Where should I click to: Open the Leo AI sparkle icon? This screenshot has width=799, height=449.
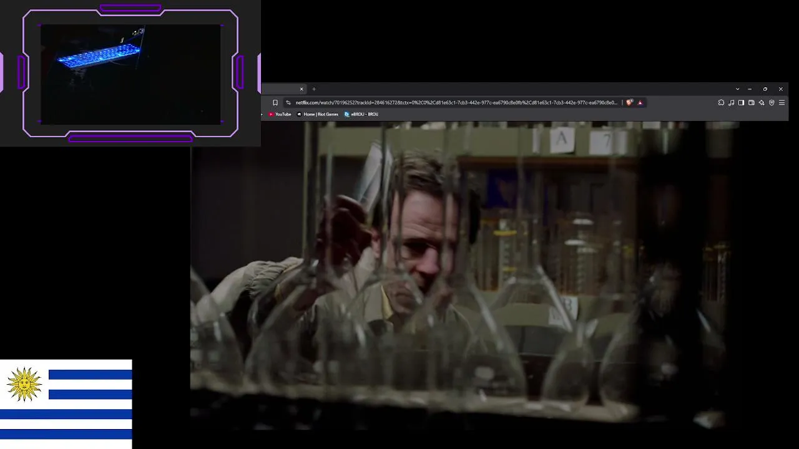762,103
